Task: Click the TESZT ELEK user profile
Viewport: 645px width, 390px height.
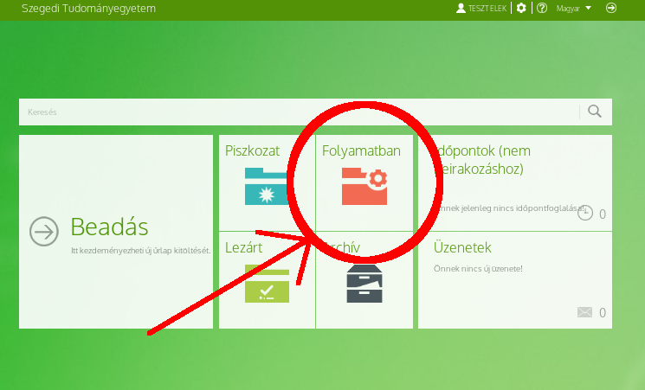Action: (x=481, y=8)
